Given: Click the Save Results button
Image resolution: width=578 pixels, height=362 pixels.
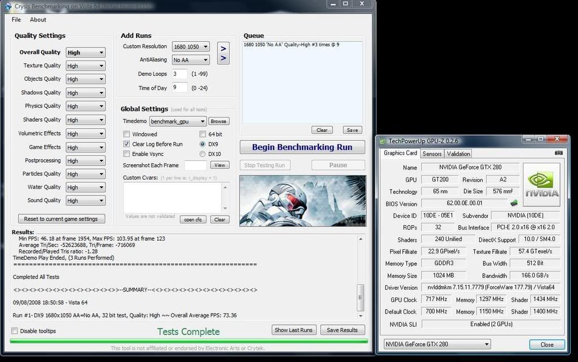Looking at the screenshot, I should 342,330.
